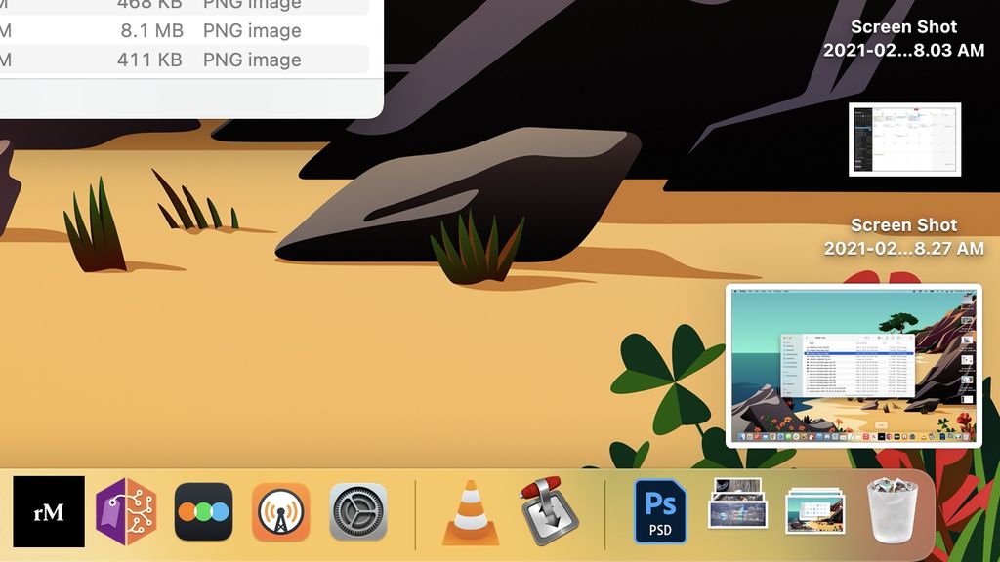Click the Photoshop PSD file in the Dock
The height and width of the screenshot is (562, 1000).
pyautogui.click(x=660, y=512)
